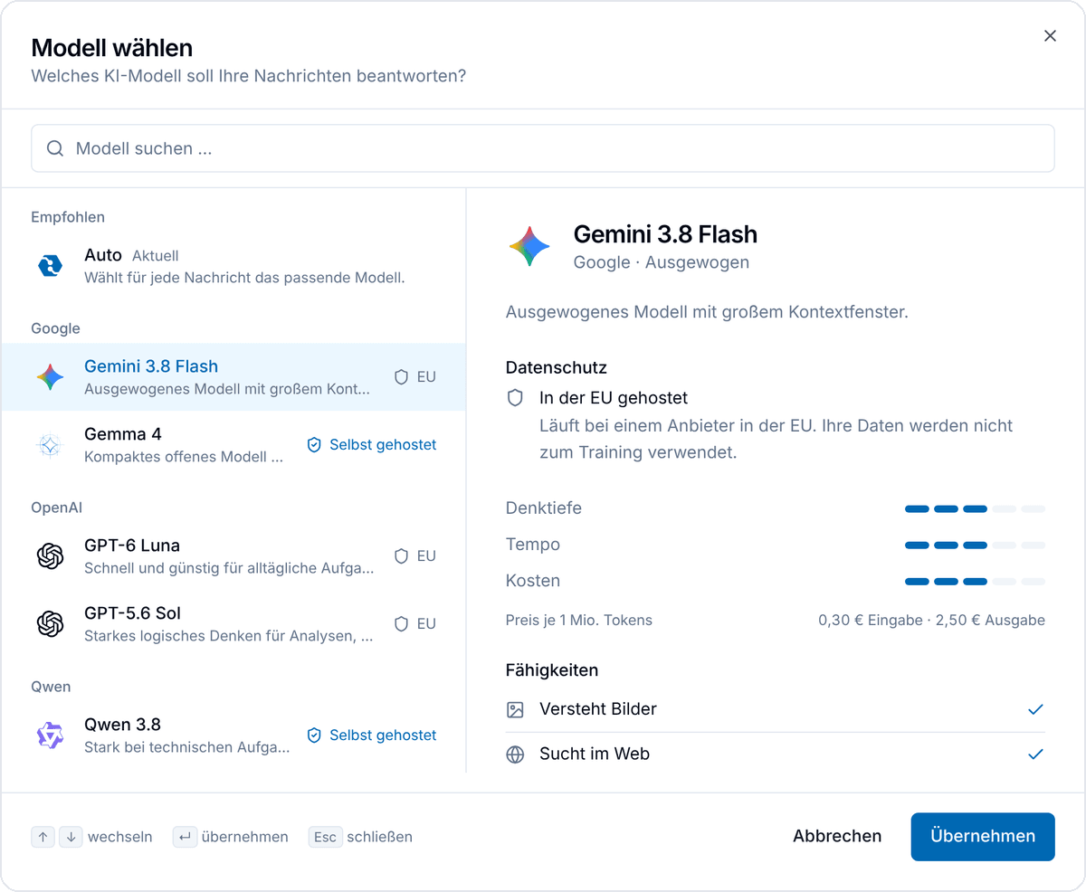Click shield icon beside In der EU gehostet
The width and height of the screenshot is (1086, 892).
pos(515,398)
